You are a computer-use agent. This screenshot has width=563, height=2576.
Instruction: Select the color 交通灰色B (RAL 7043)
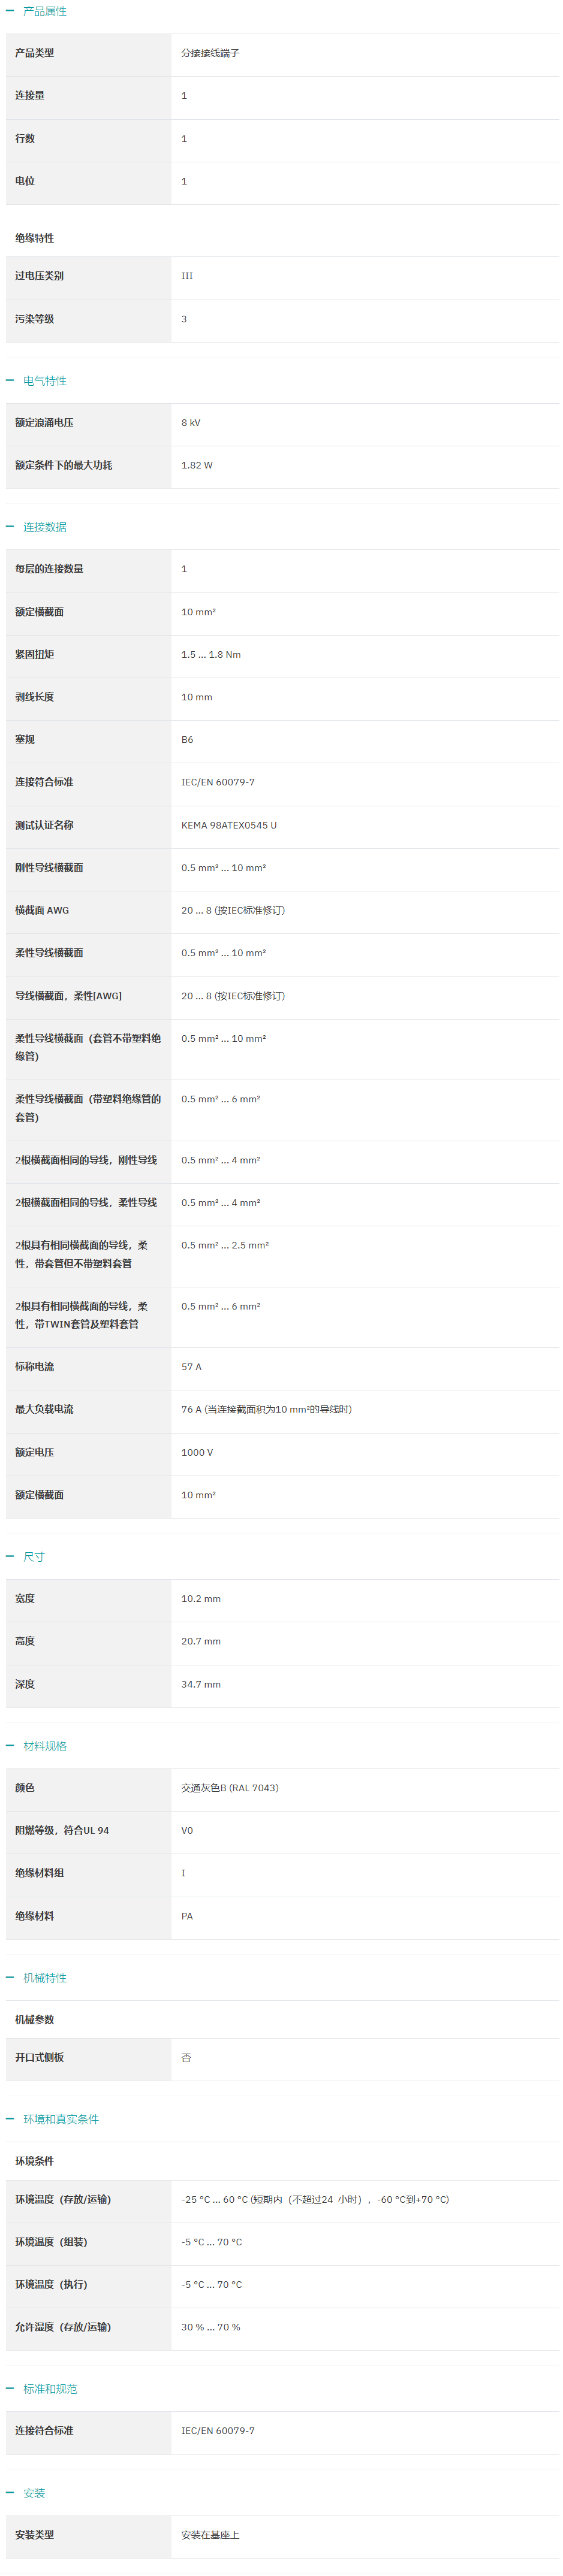(x=230, y=1788)
